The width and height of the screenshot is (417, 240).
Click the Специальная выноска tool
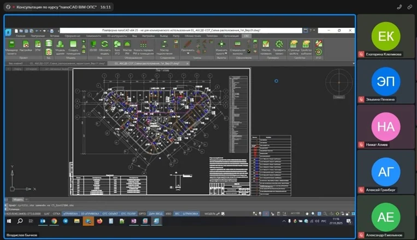[x=238, y=47]
